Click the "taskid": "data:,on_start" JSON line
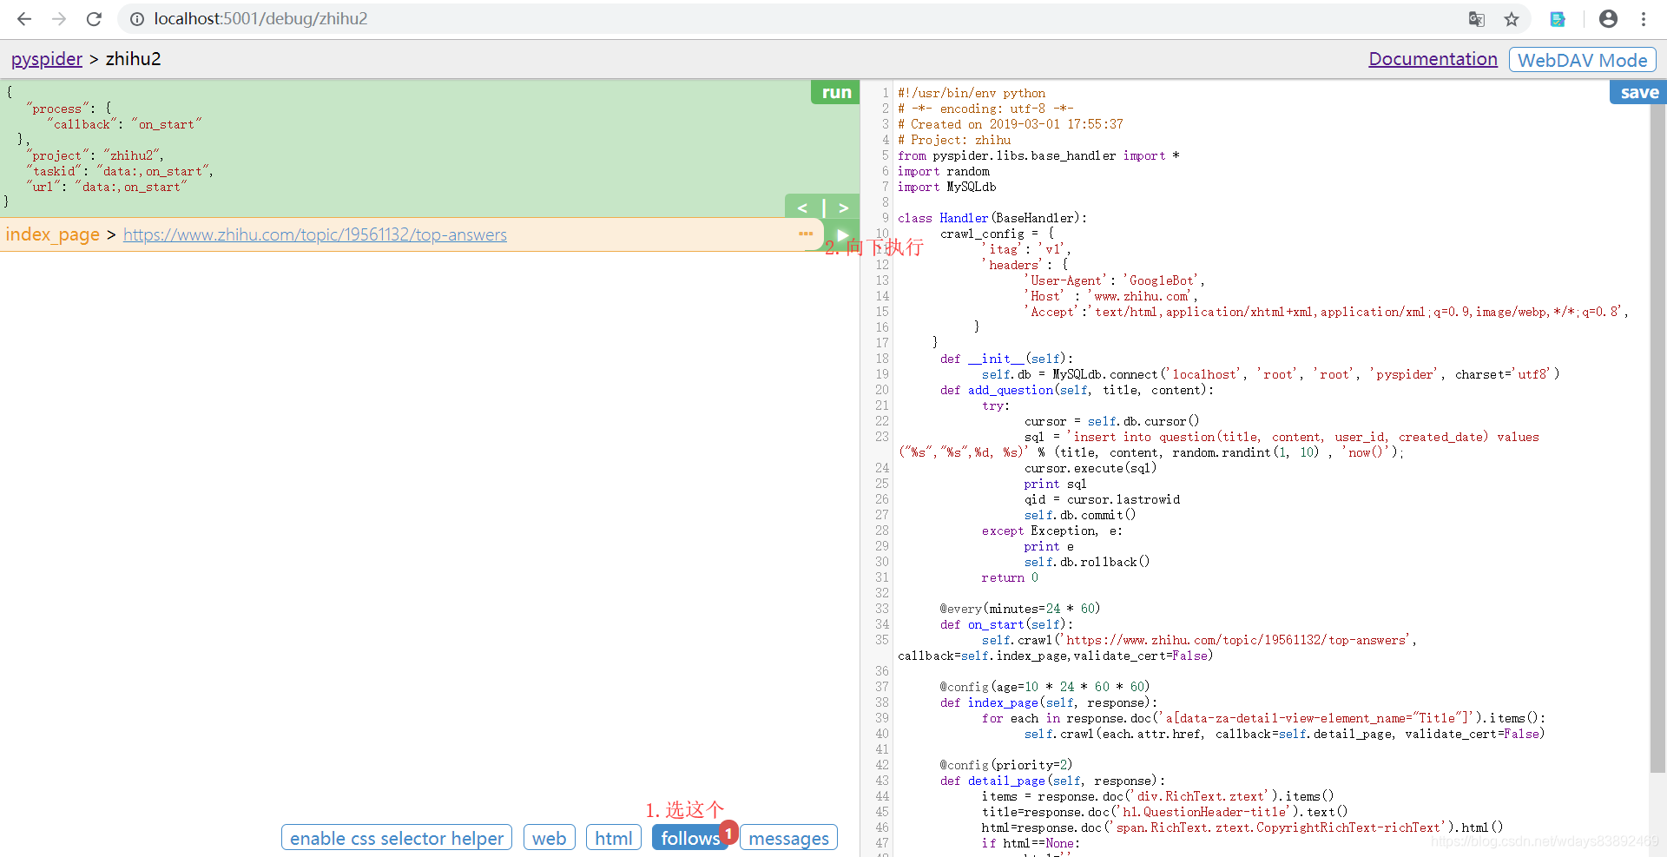This screenshot has height=857, width=1667. coord(120,171)
